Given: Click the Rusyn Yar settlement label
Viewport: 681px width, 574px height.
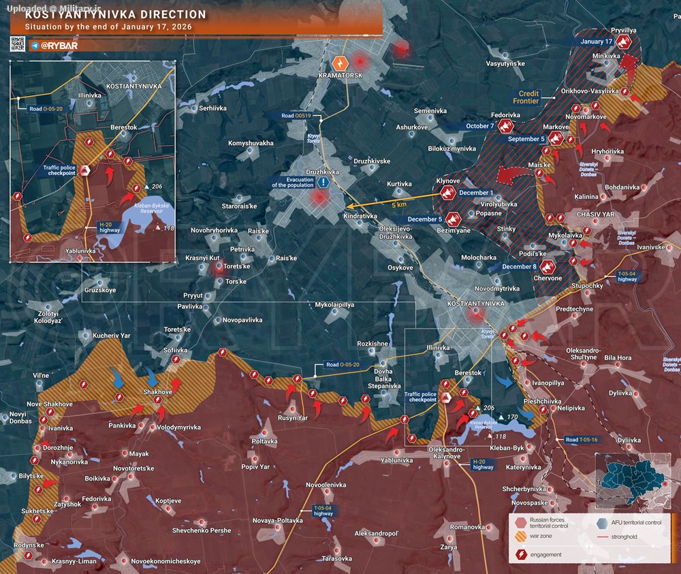Looking at the screenshot, I should pos(293,418).
